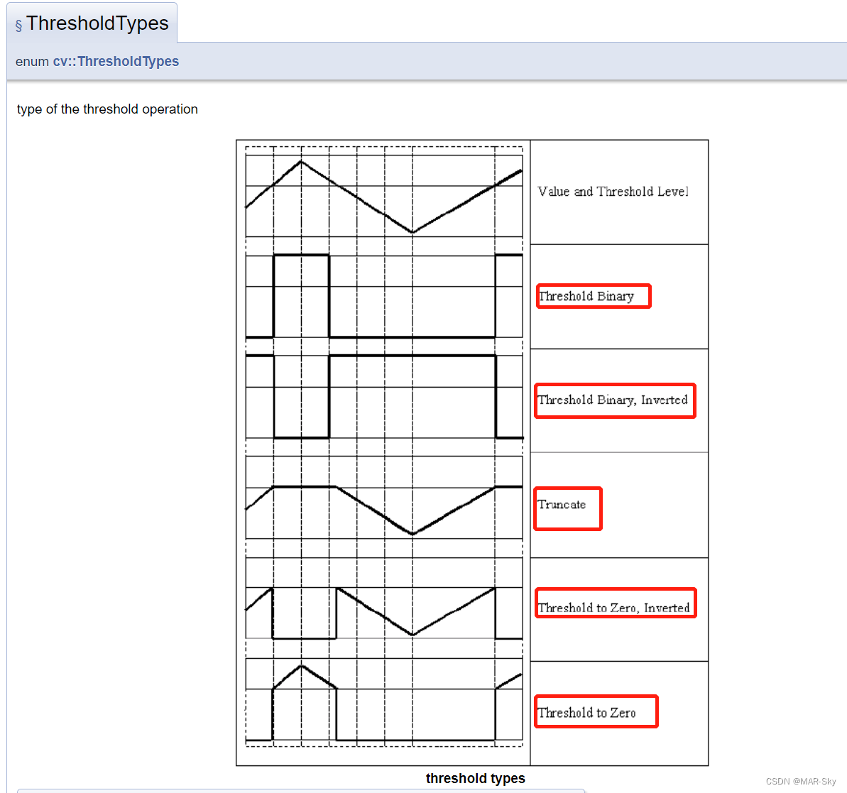Click the original signal waveform graph
847x793 pixels.
pyautogui.click(x=383, y=192)
